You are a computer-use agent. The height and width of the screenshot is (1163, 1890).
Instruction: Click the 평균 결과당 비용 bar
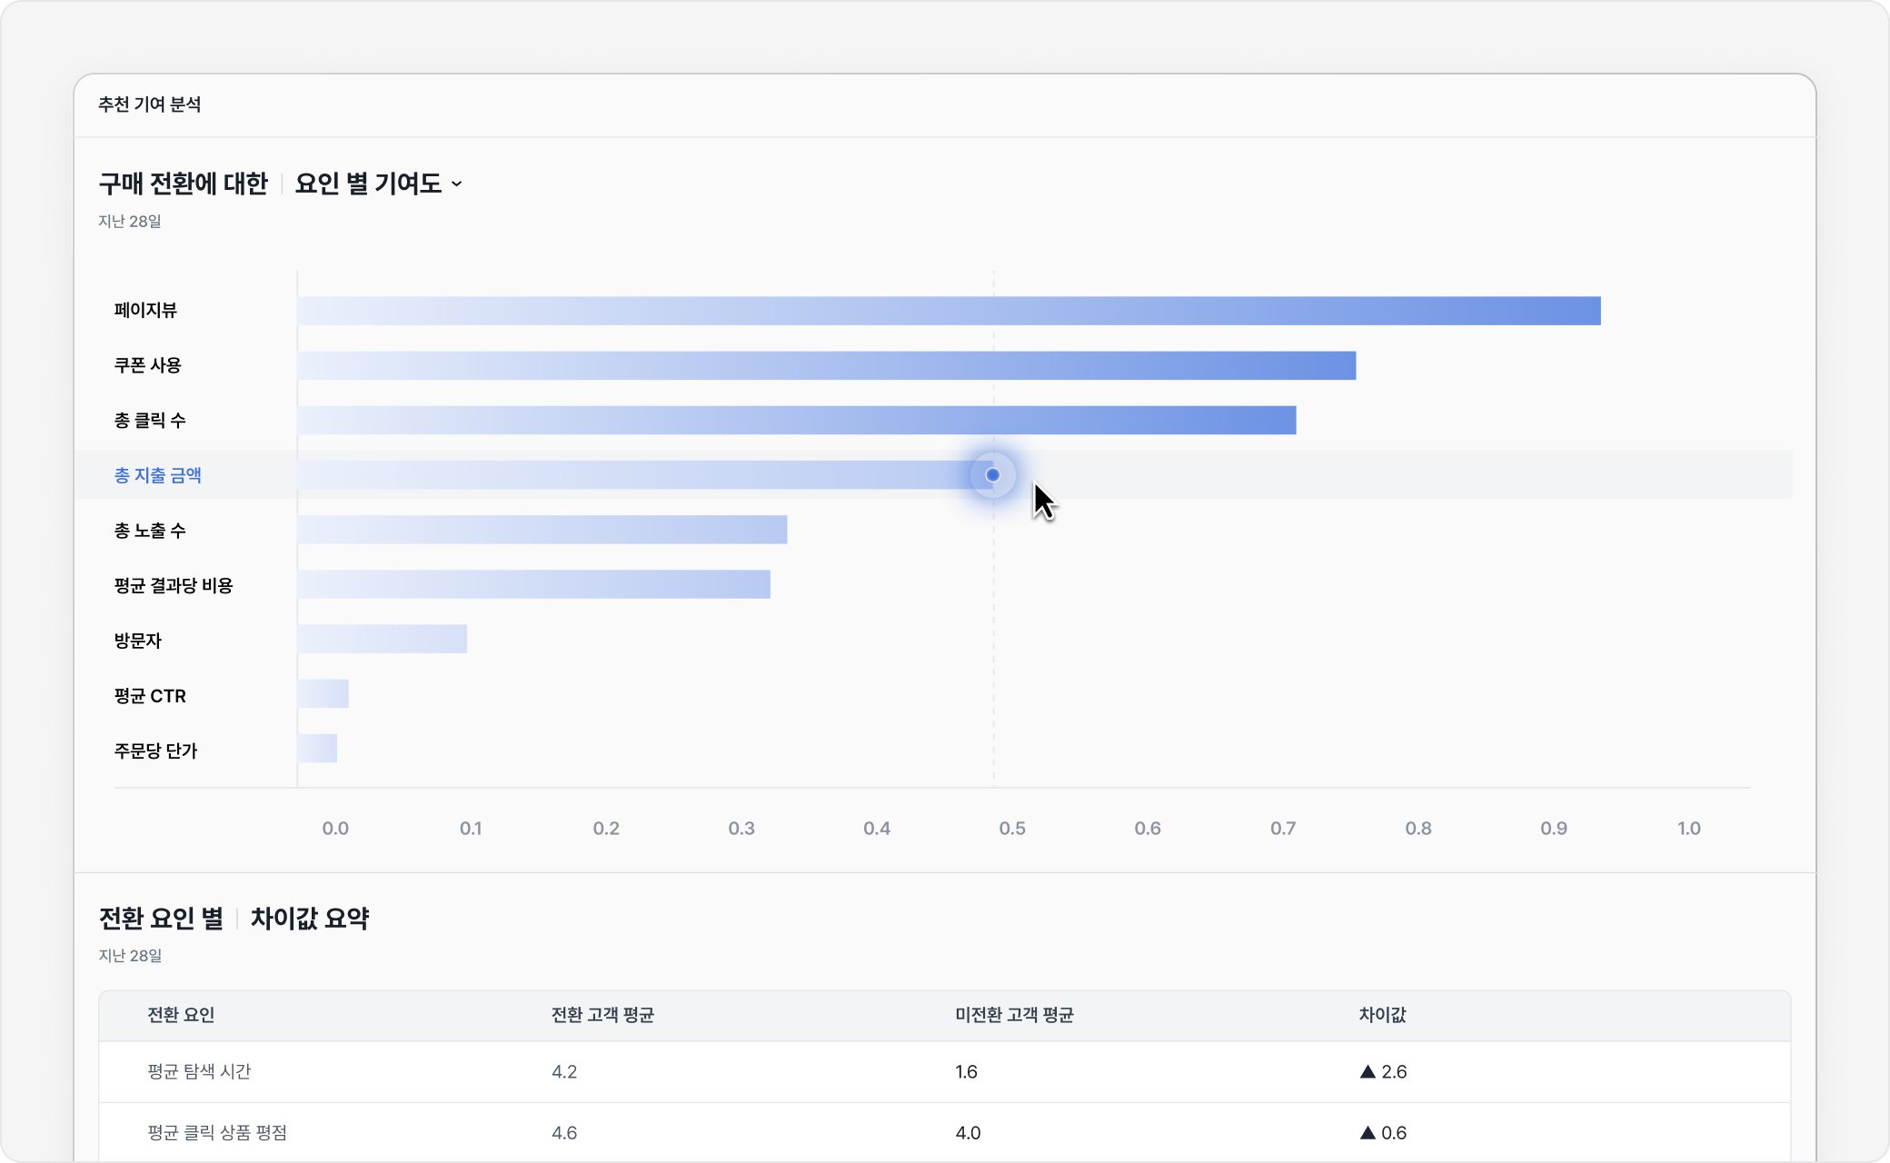pos(533,584)
